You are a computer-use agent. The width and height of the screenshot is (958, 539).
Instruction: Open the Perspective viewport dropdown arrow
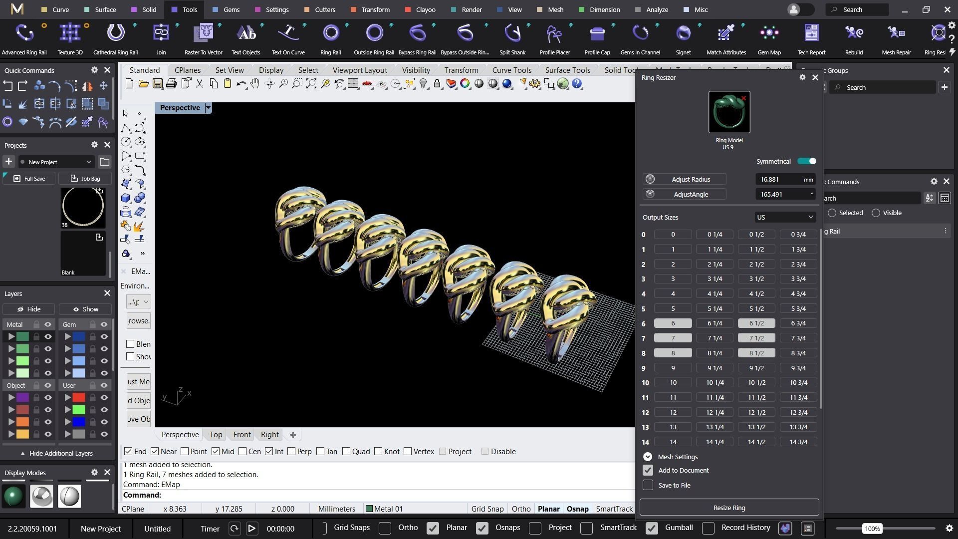coord(208,108)
